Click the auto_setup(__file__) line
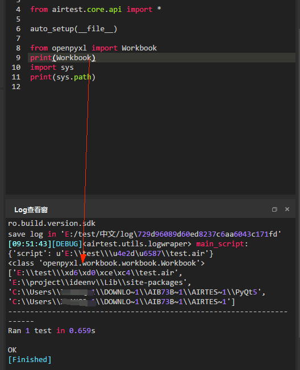The image size is (300, 370). 73,29
